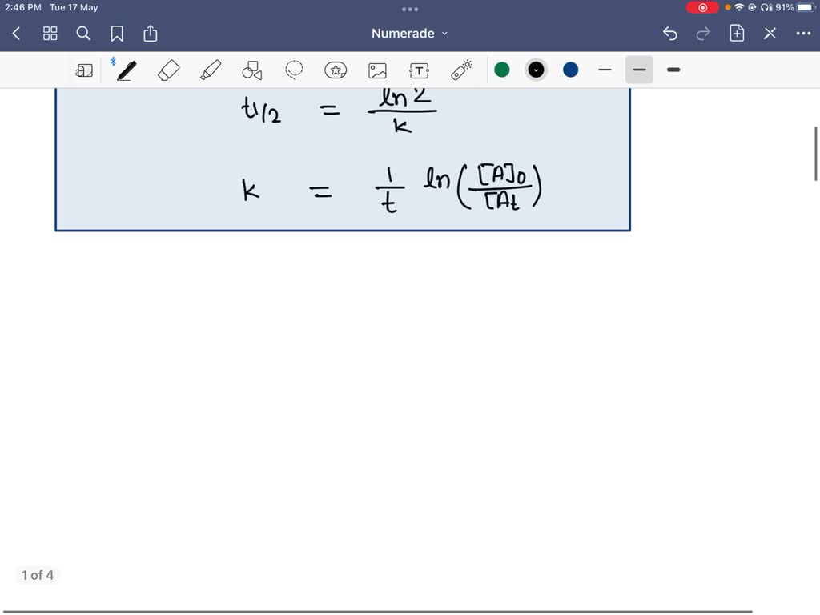Add a new page
820x615 pixels.
(736, 34)
